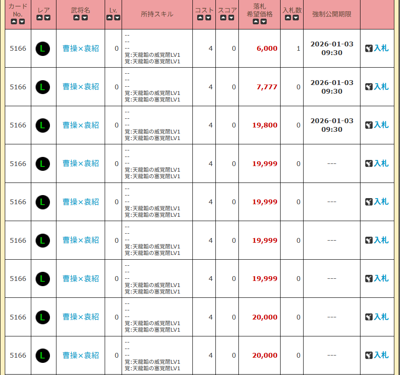The height and width of the screenshot is (375, 400).
Task: Sort 入札数 column descending with down arrow
Action: pos(296,18)
